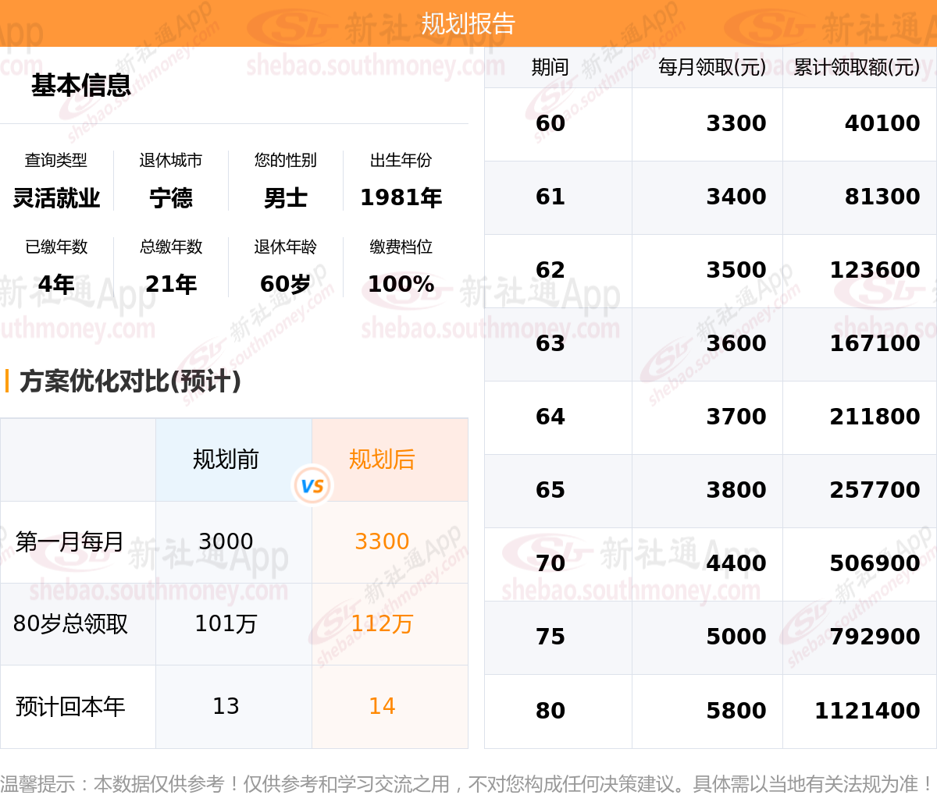Click the 3000 before-planning monthly value
Viewport: 937px width, 795px height.
click(226, 541)
